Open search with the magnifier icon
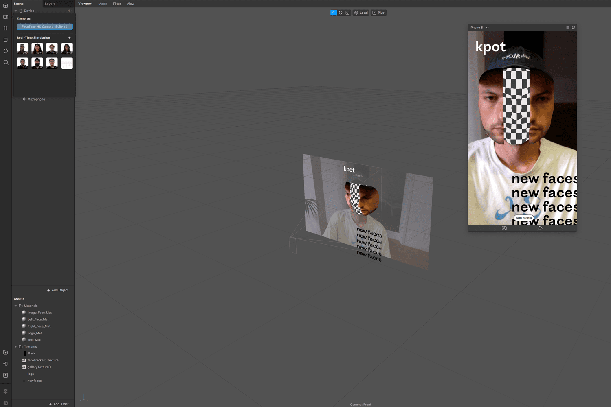Screen dimensions: 611x407 6,63
